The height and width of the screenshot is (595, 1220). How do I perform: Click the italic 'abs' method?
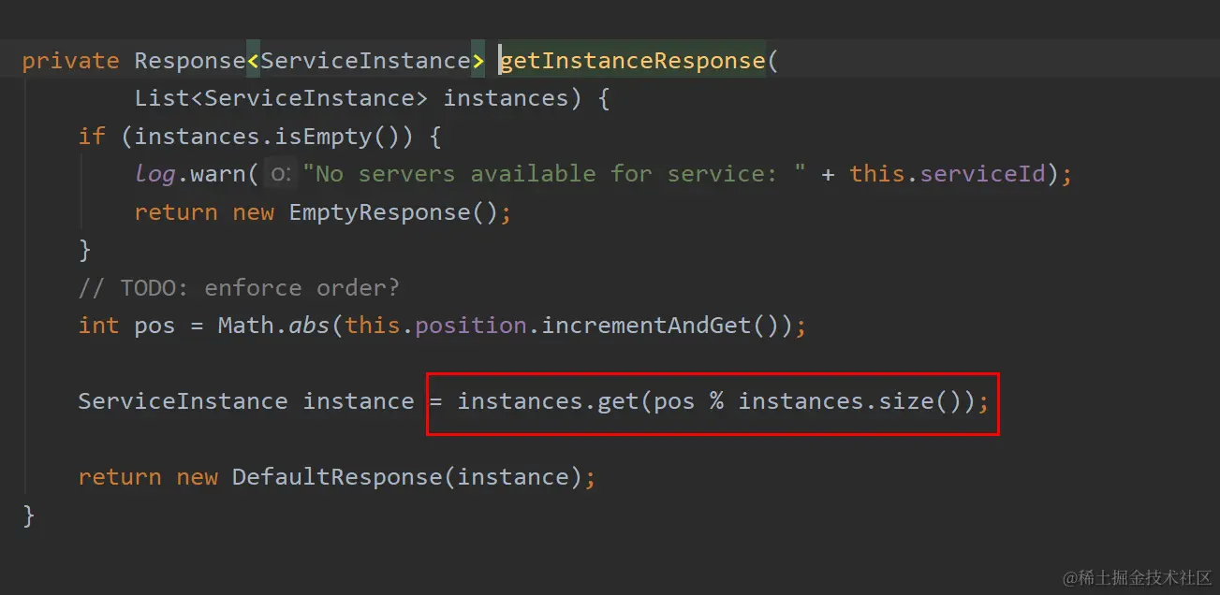(309, 326)
